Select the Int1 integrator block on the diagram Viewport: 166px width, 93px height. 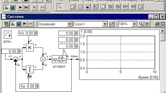pyautogui.click(x=30, y=69)
